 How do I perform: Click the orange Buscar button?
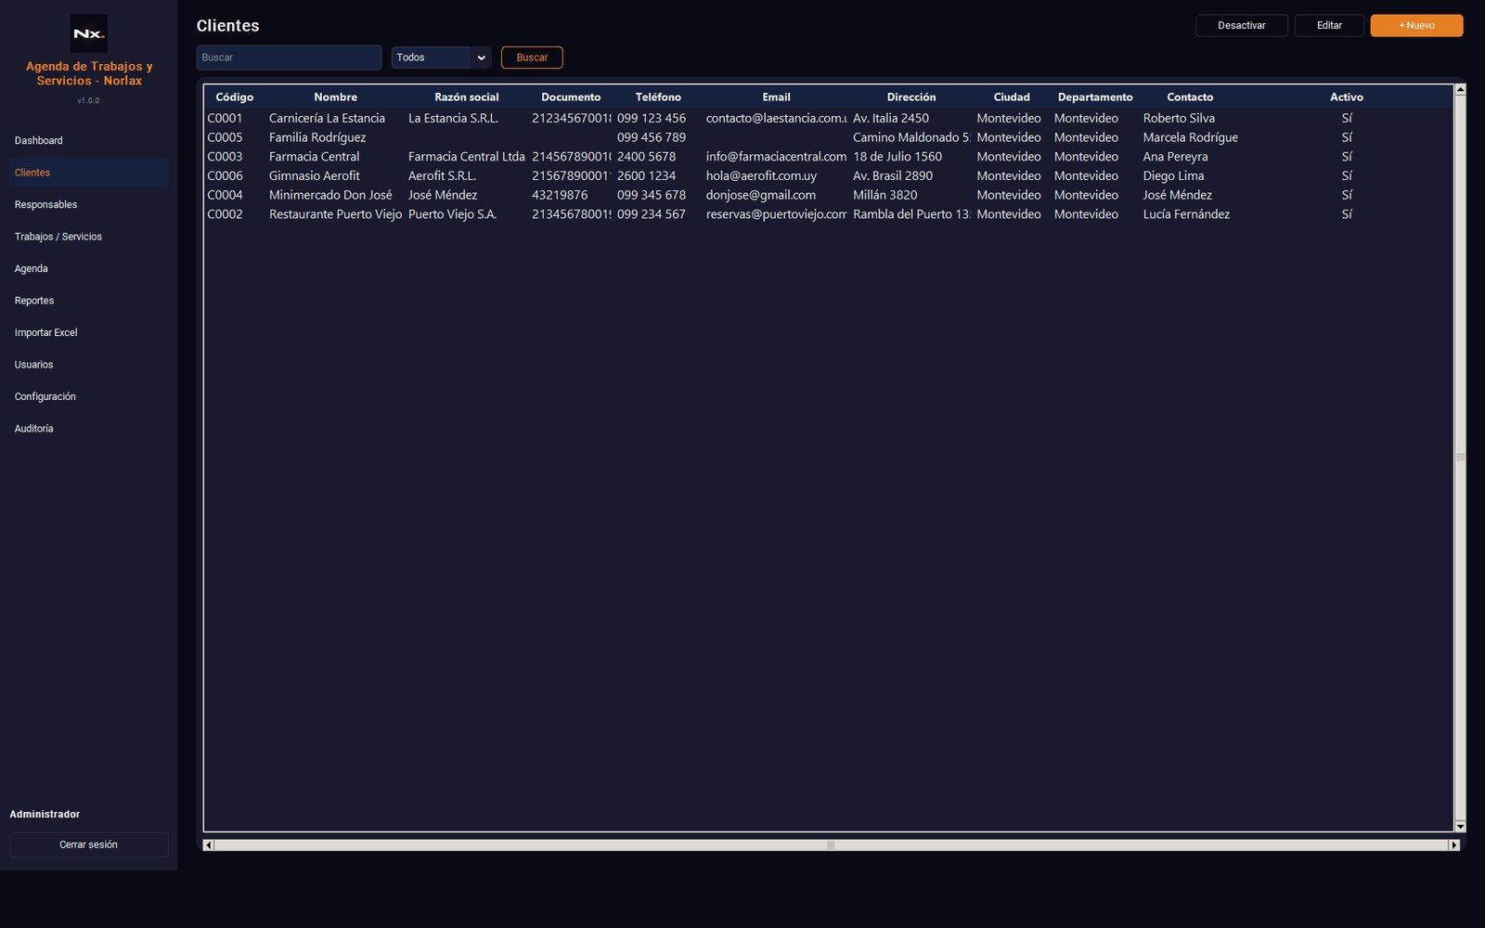pyautogui.click(x=532, y=58)
